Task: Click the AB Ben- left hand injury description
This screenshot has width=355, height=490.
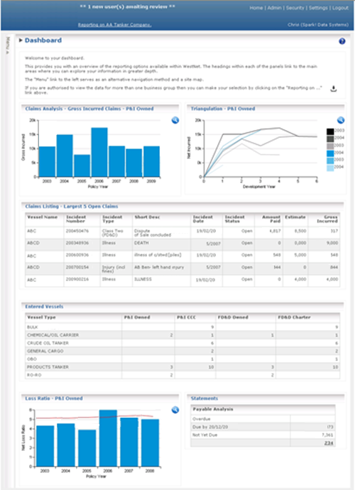Action: click(x=159, y=267)
